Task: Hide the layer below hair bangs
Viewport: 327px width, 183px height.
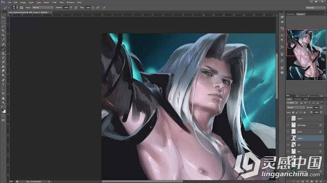Action: pyautogui.click(x=288, y=132)
